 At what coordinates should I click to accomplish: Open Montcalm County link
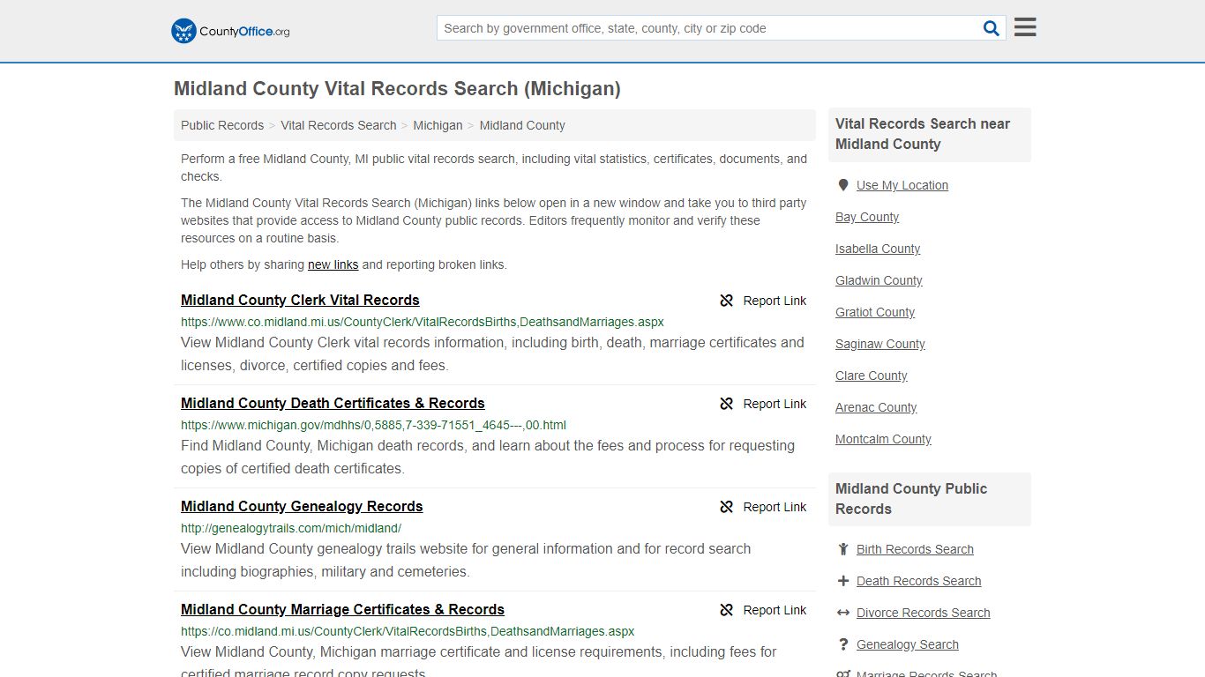tap(883, 439)
